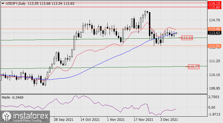223x123 pixels.
Task: Select the 14 Oct 2021 date marker
Action: pyautogui.click(x=90, y=120)
